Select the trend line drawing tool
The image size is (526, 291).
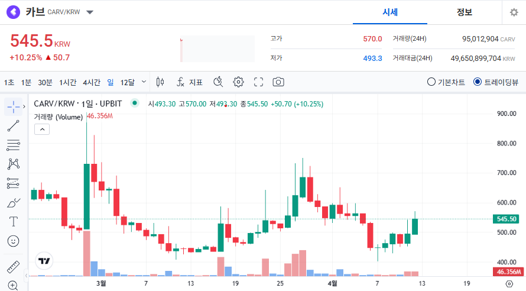click(13, 126)
